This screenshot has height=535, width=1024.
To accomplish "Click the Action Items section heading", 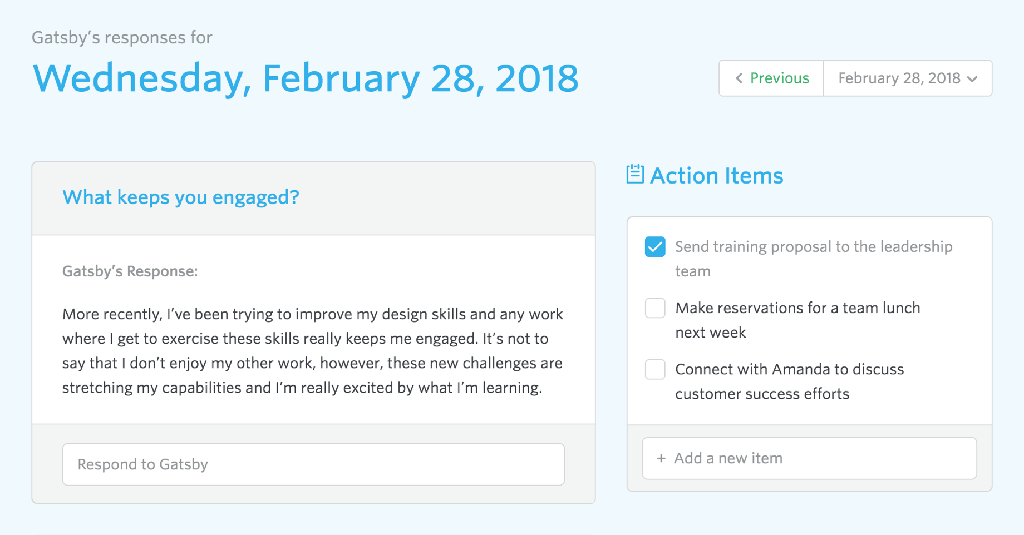I will 717,175.
